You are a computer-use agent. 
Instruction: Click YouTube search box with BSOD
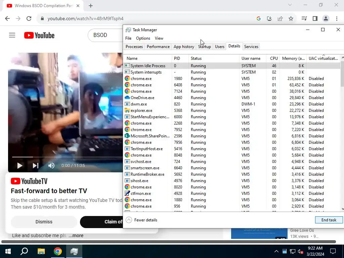tap(105, 35)
